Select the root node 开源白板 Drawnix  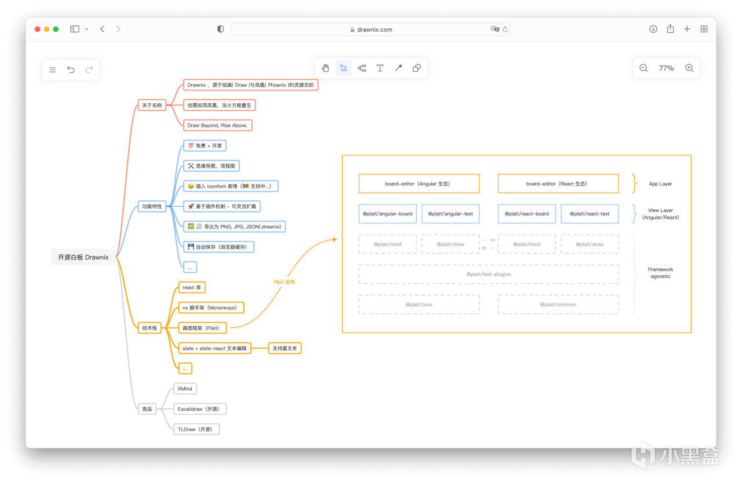click(x=83, y=257)
